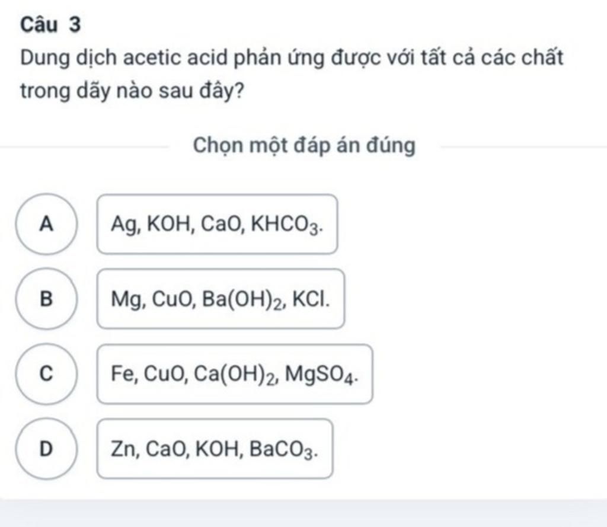Viewport: 607px width, 527px height.
Task: Choose the circle labeled C
Action: 46,374
